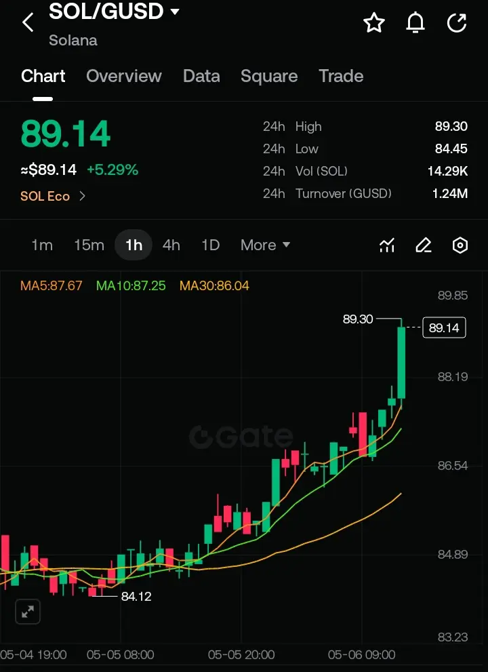Select the drawing pencil tool
488x672 pixels.
click(x=424, y=245)
